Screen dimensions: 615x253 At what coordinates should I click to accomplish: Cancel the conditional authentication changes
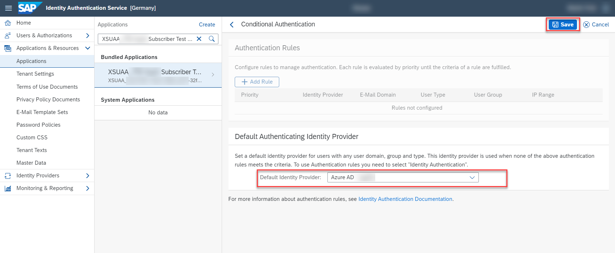596,25
